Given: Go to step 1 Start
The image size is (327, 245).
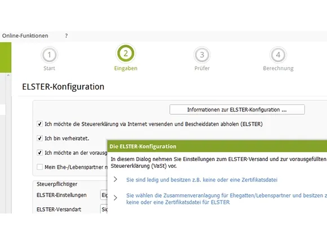Looking at the screenshot, I should [49, 55].
